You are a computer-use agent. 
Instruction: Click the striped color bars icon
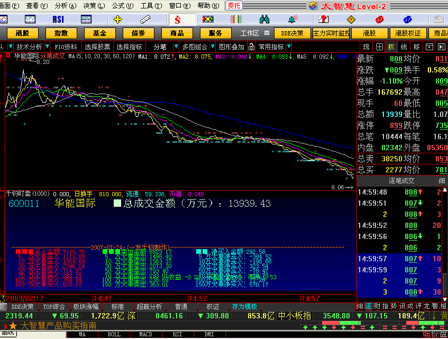[x=236, y=19]
